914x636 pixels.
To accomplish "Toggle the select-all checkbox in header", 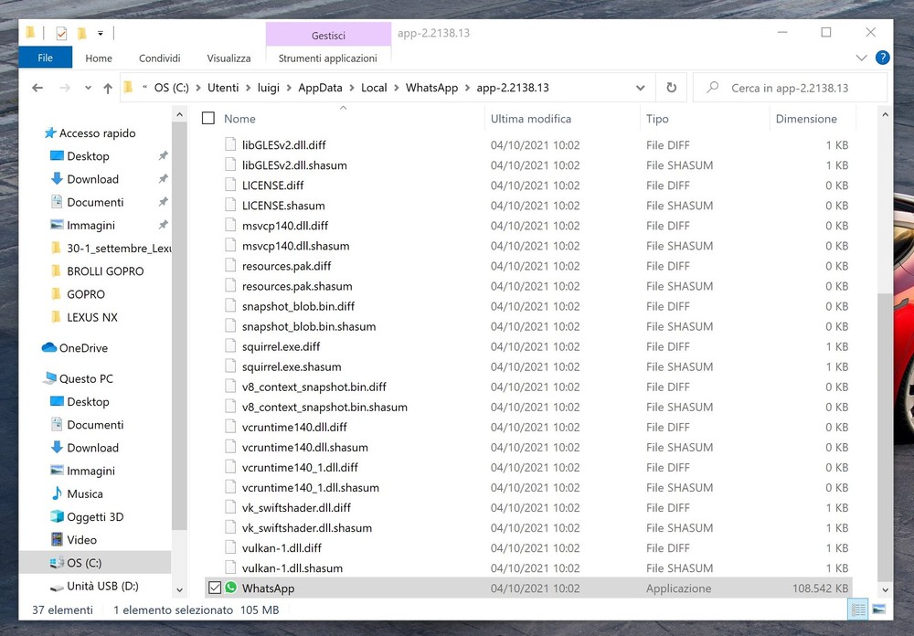I will [208, 119].
